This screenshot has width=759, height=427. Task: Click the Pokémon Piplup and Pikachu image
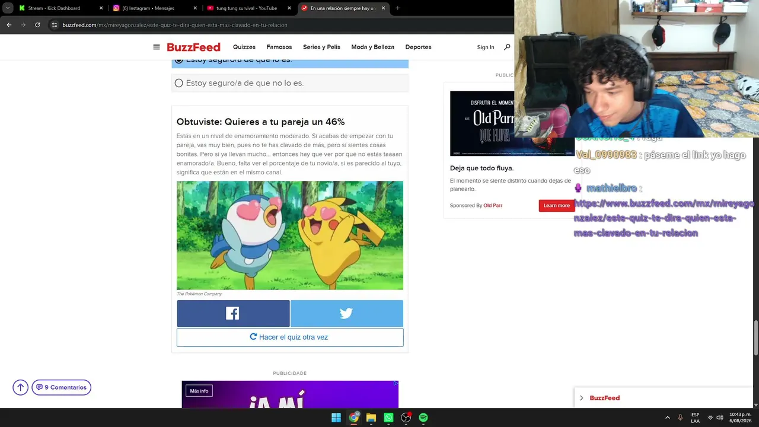tap(290, 235)
